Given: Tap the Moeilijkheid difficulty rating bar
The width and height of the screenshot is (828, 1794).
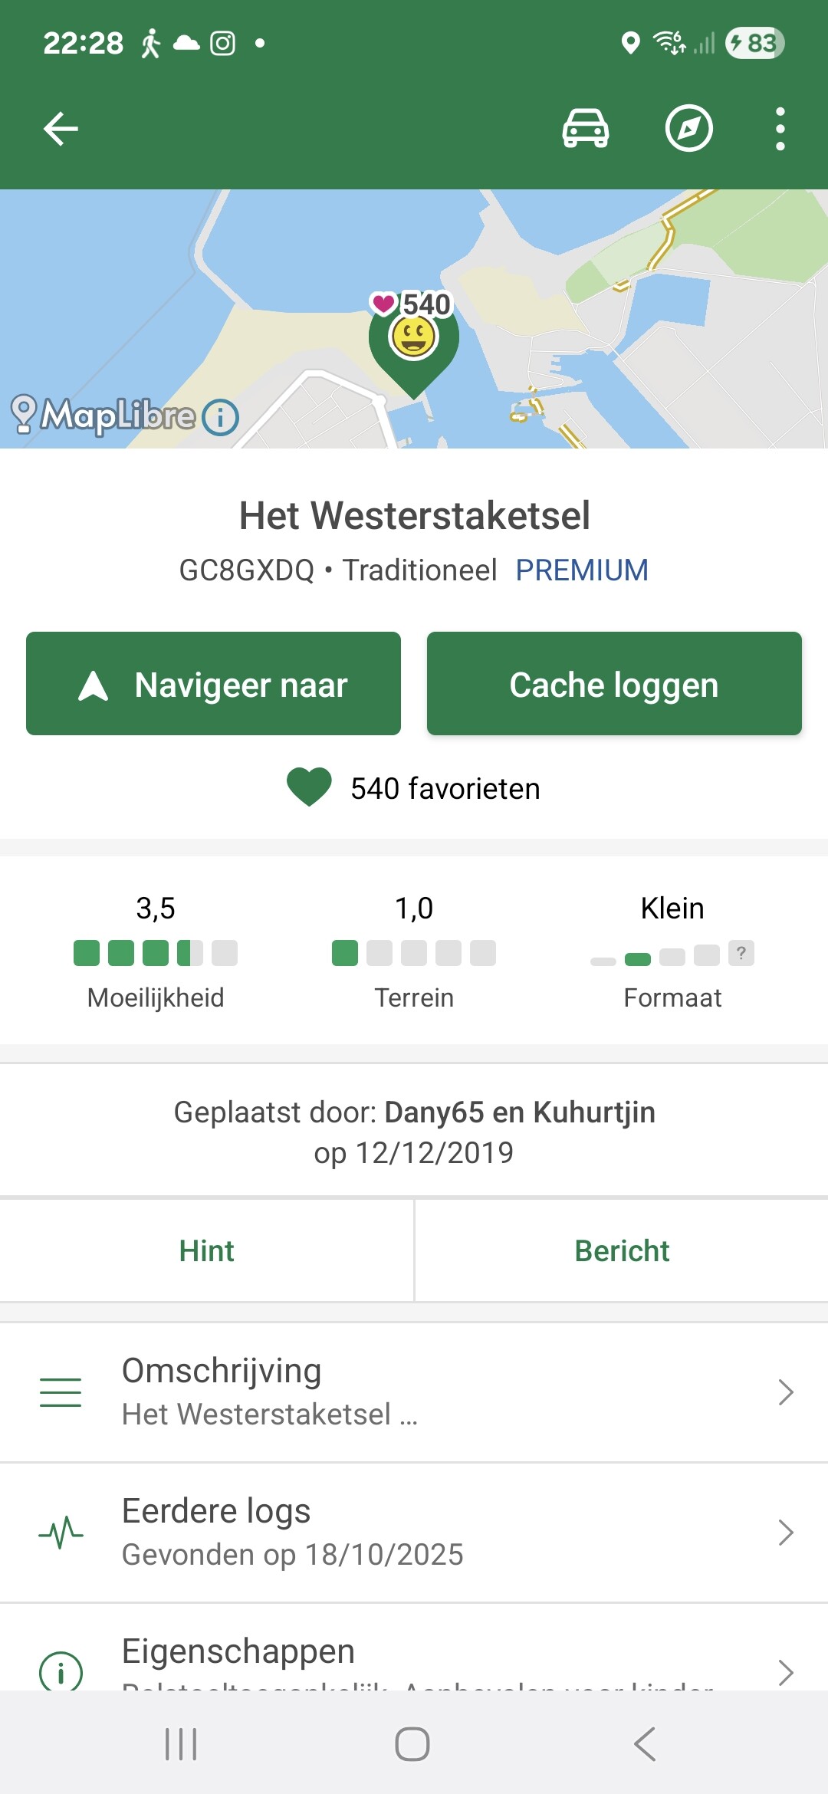Looking at the screenshot, I should [x=156, y=953].
